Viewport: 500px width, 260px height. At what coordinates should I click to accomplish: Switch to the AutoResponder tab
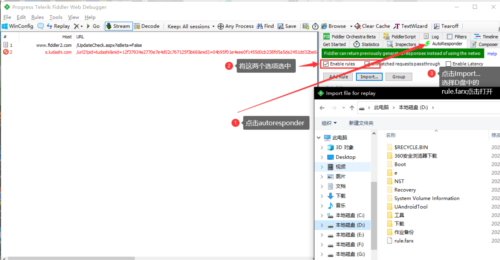[443, 44]
